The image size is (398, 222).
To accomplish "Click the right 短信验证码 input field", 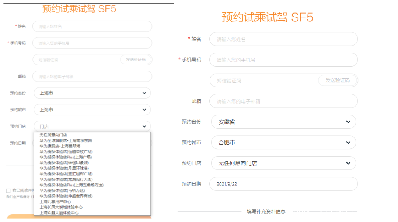I will pos(264,80).
